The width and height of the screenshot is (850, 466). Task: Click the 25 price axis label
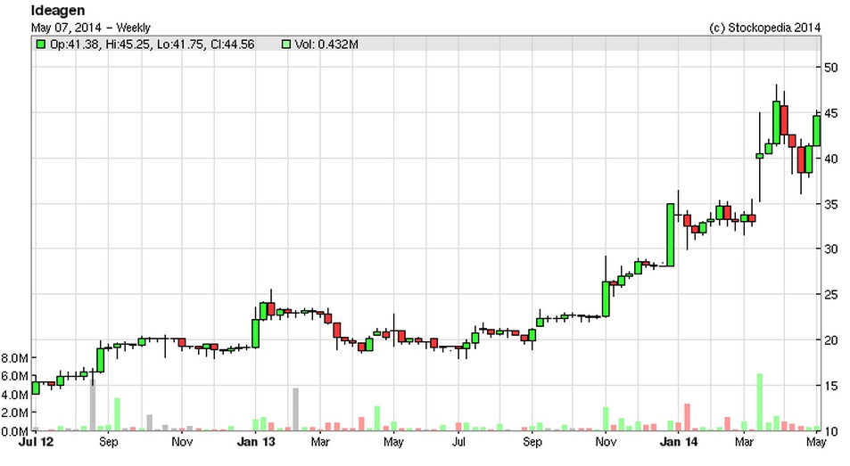tap(830, 294)
